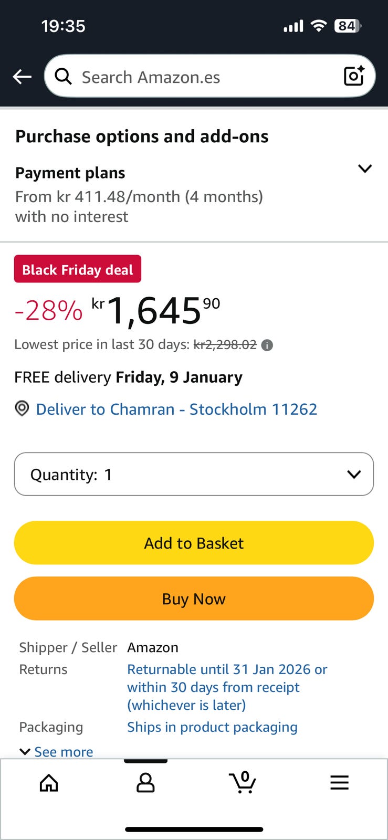Open the account profile tab
Screen dimensions: 388x840
pos(145,783)
